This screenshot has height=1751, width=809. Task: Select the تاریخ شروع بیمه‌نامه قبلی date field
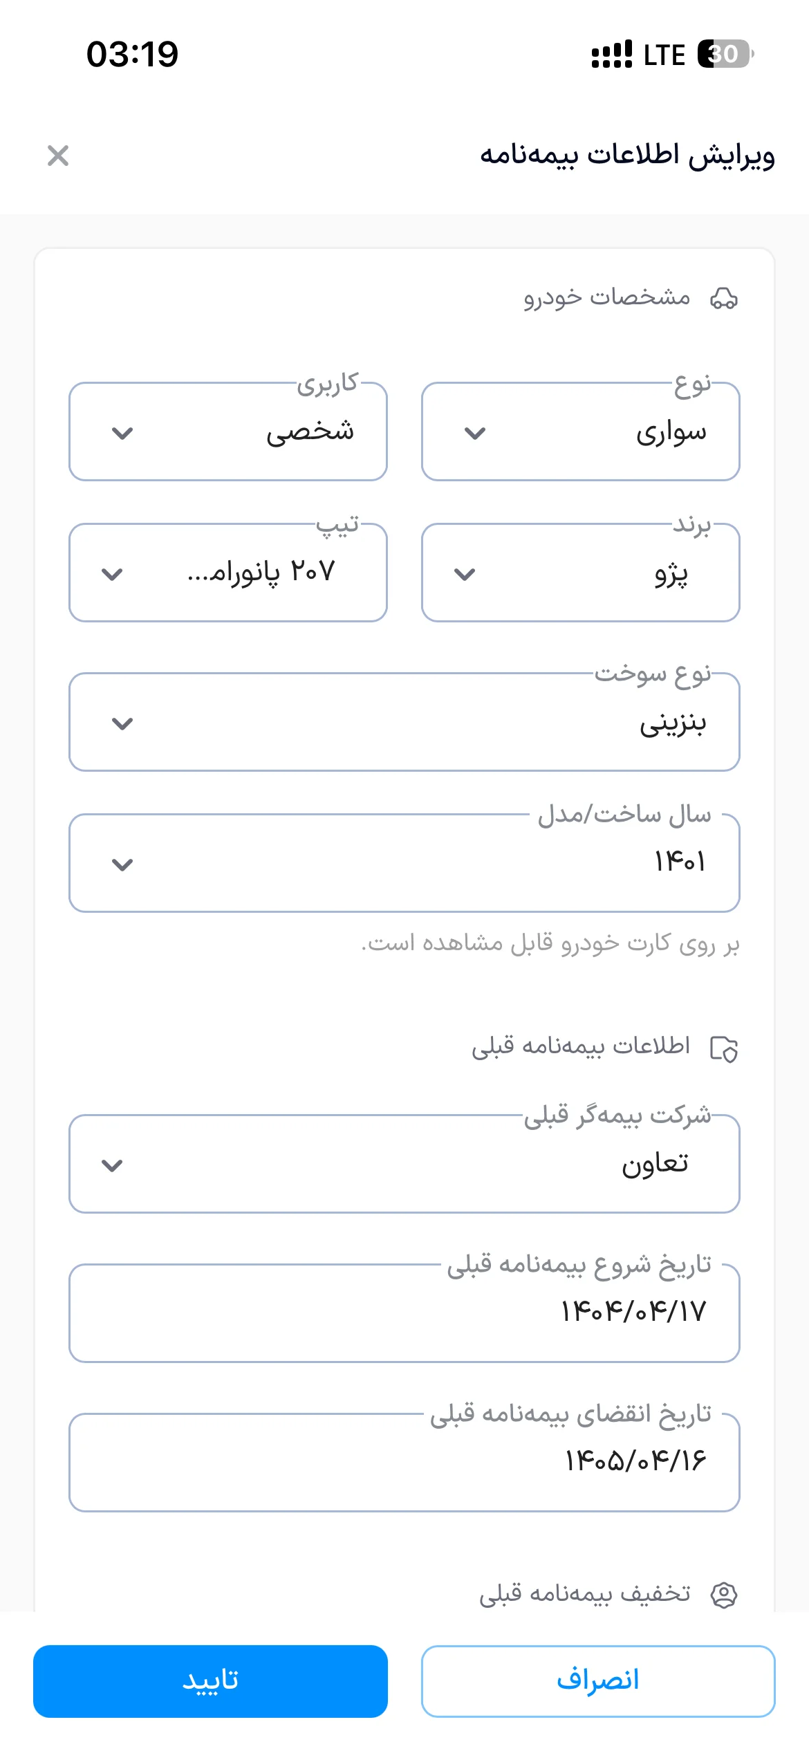[x=404, y=1313]
